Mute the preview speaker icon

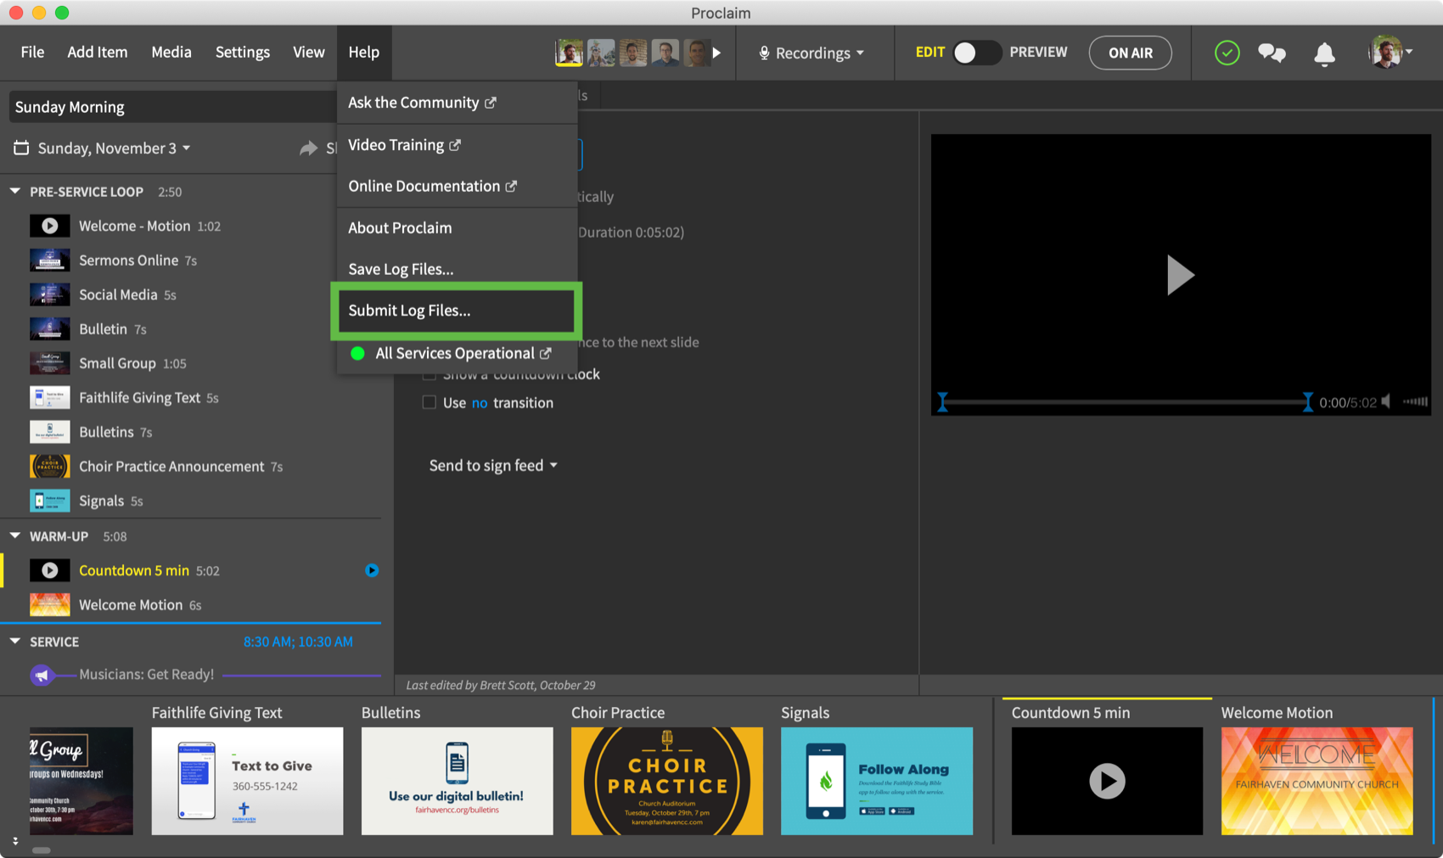(x=1387, y=401)
